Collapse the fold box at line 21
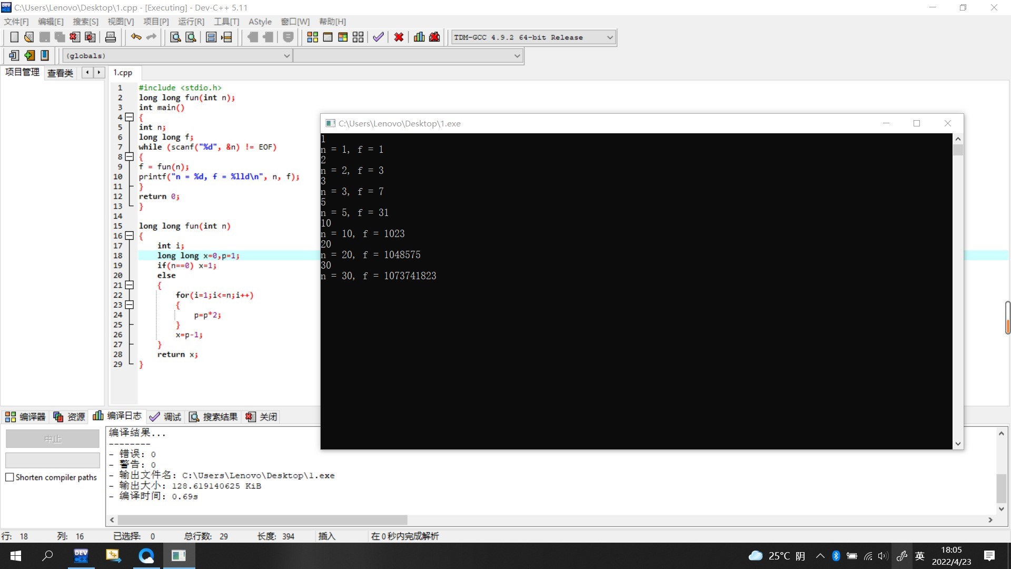1011x569 pixels. (x=130, y=285)
